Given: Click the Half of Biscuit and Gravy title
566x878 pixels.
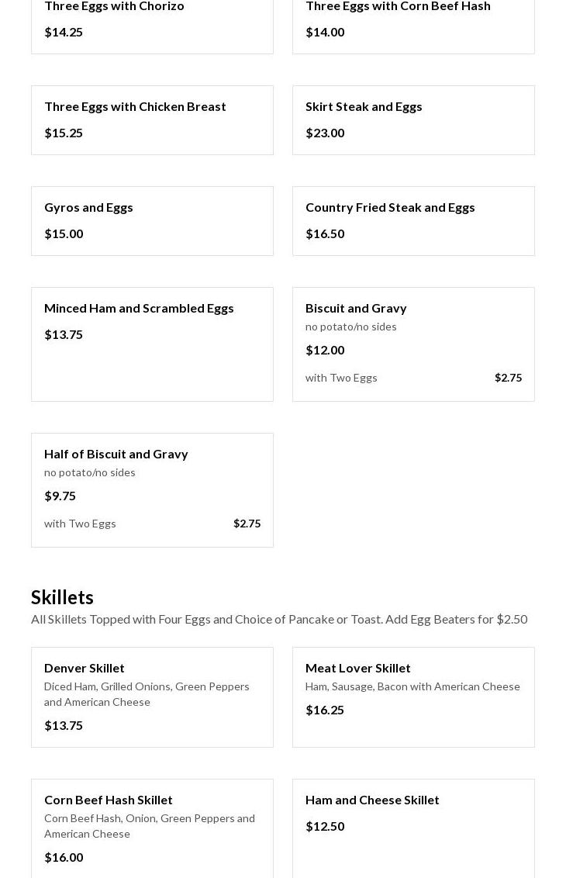Looking at the screenshot, I should pos(116,454).
